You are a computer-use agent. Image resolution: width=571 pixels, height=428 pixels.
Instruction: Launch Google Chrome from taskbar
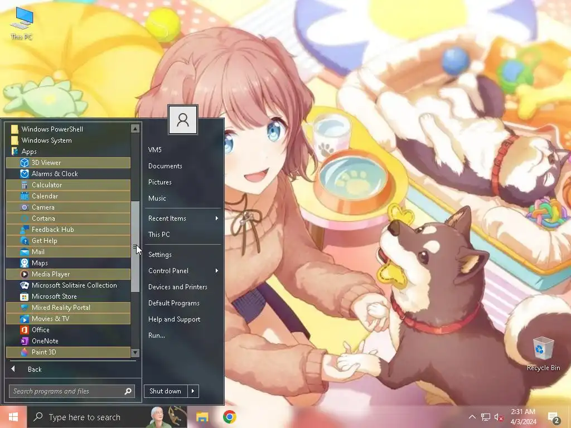click(x=229, y=417)
